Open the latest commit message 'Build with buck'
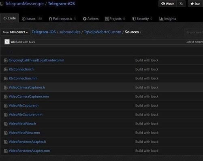203x161 pixels. coord(25,42)
